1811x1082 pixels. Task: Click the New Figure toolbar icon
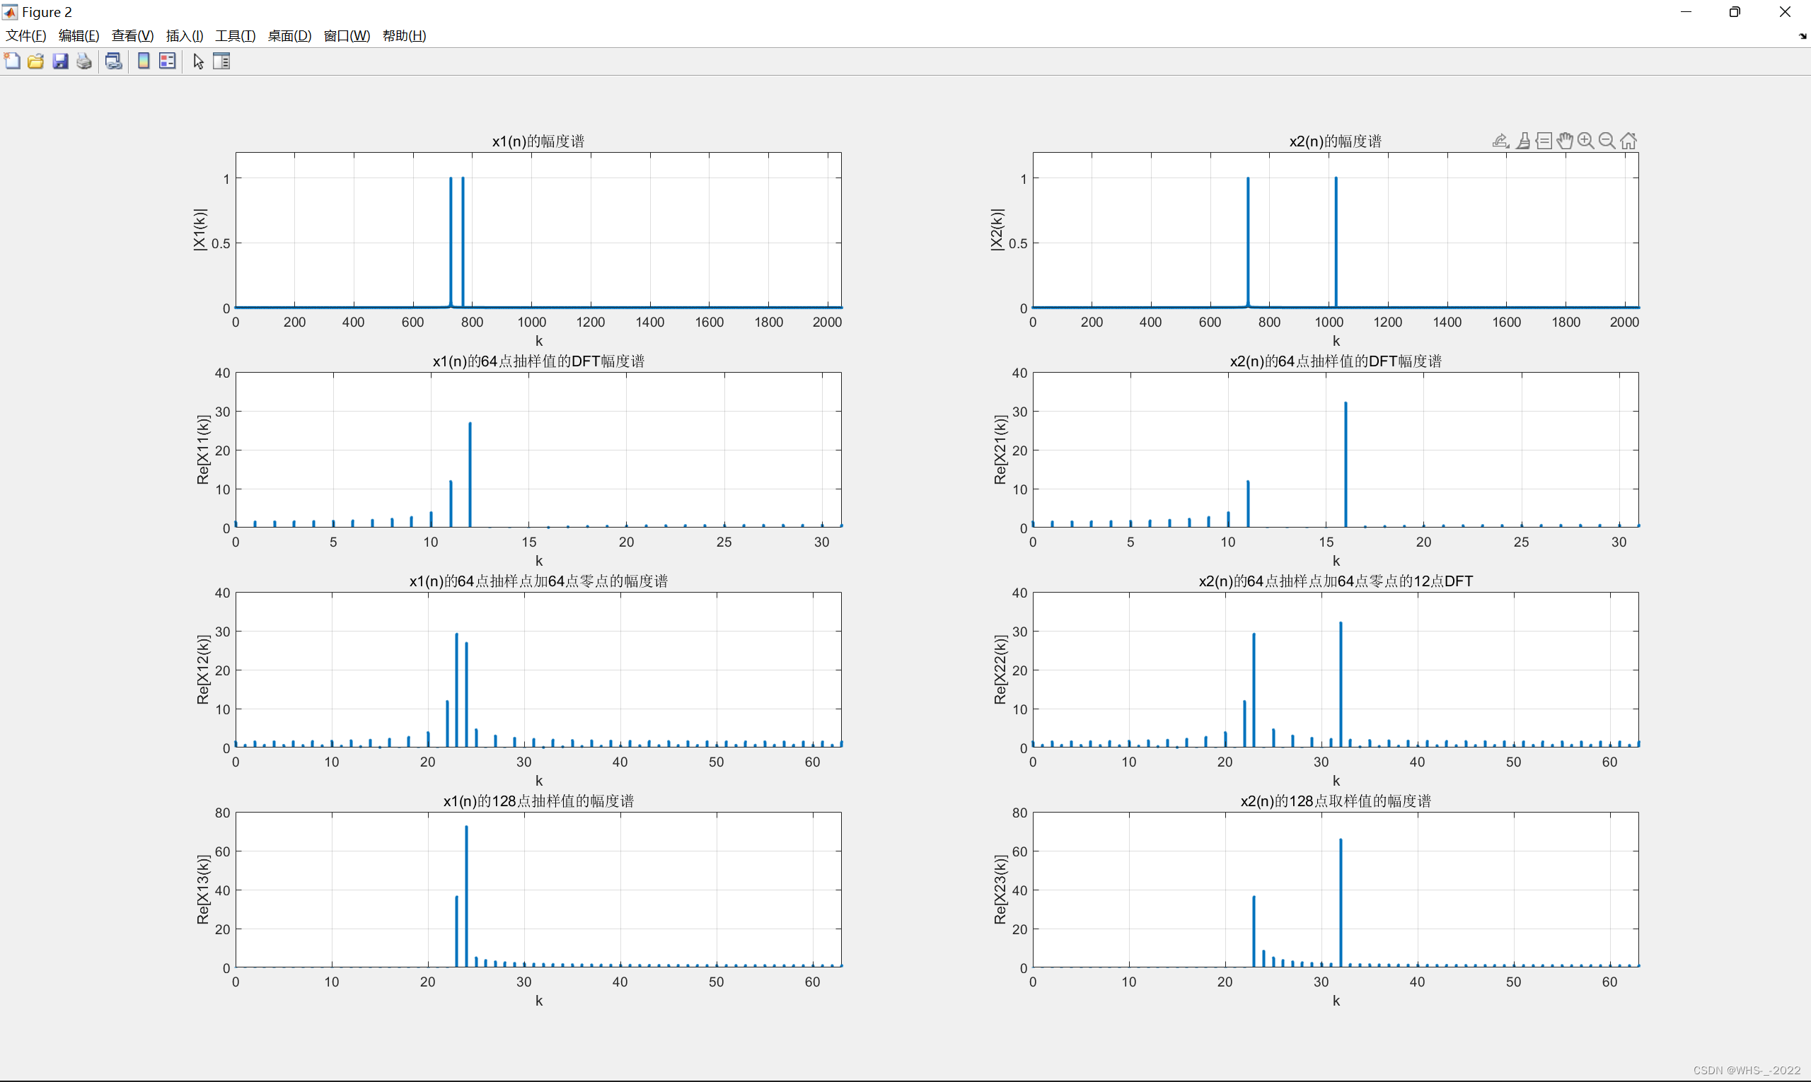pos(13,62)
